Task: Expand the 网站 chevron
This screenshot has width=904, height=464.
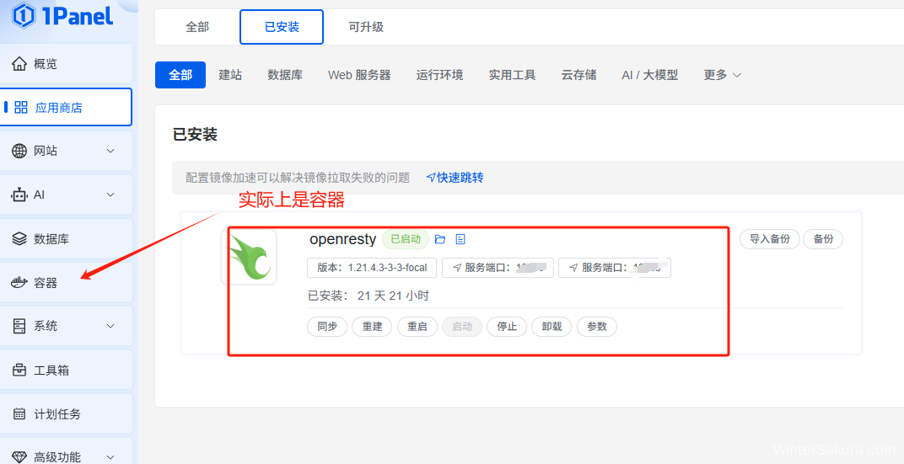Action: (x=110, y=151)
